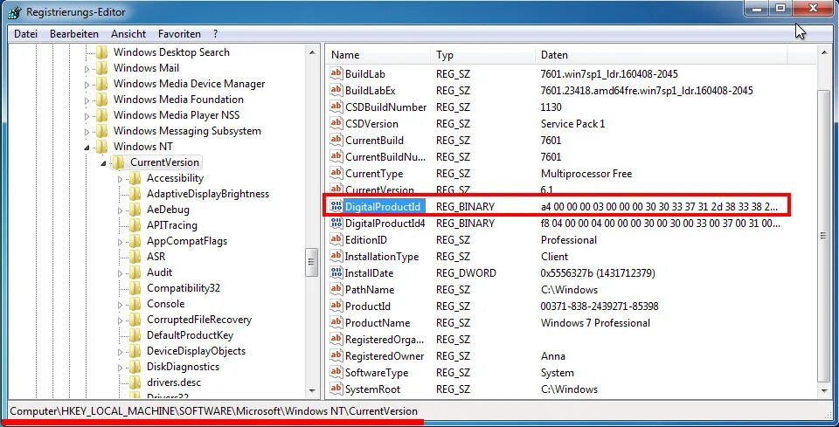The height and width of the screenshot is (427, 839).
Task: Expand the Windows Mail key
Action: 87,69
